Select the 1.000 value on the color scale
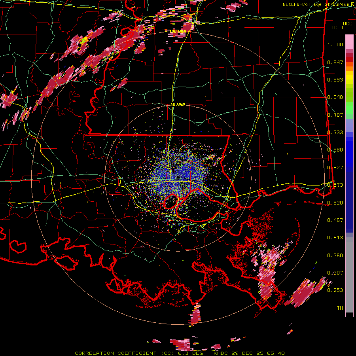Screen dimensions: 356x356 [x=335, y=44]
